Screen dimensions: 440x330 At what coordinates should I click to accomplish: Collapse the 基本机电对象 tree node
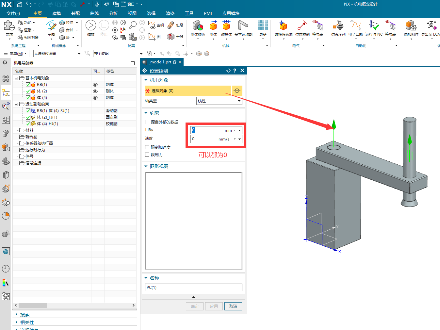(16, 78)
